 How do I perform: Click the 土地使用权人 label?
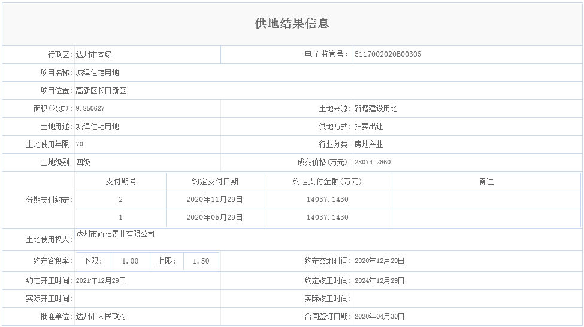(x=49, y=240)
